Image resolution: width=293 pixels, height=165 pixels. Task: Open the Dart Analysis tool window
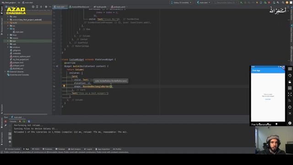[74, 149]
